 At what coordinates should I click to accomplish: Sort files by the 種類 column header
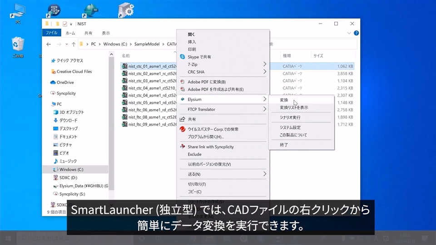click(x=287, y=56)
